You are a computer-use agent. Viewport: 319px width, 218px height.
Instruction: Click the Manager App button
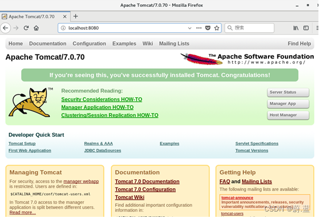coord(288,104)
